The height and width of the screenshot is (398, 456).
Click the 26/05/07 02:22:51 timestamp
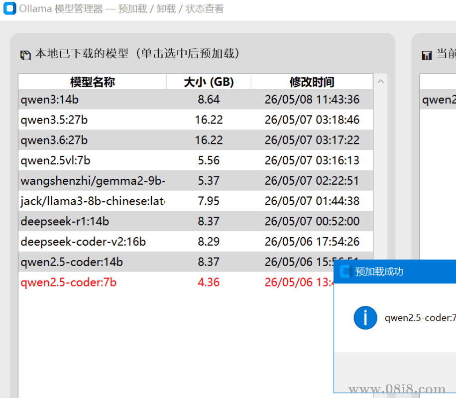coord(312,181)
